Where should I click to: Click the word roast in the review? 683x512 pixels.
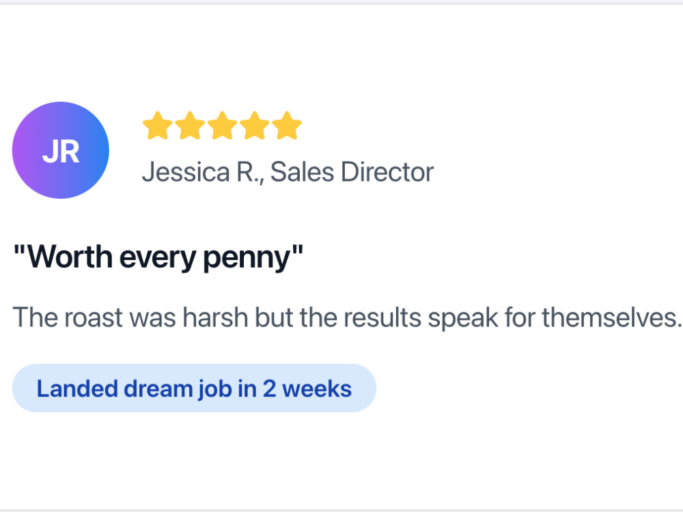[94, 317]
